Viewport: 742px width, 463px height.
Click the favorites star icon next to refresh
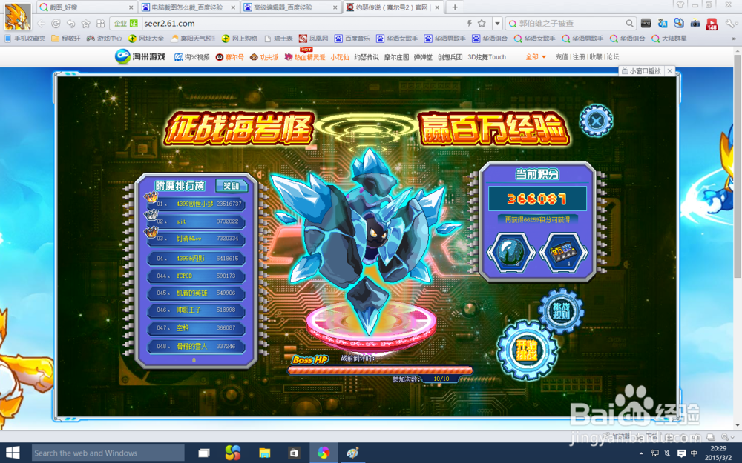[85, 23]
